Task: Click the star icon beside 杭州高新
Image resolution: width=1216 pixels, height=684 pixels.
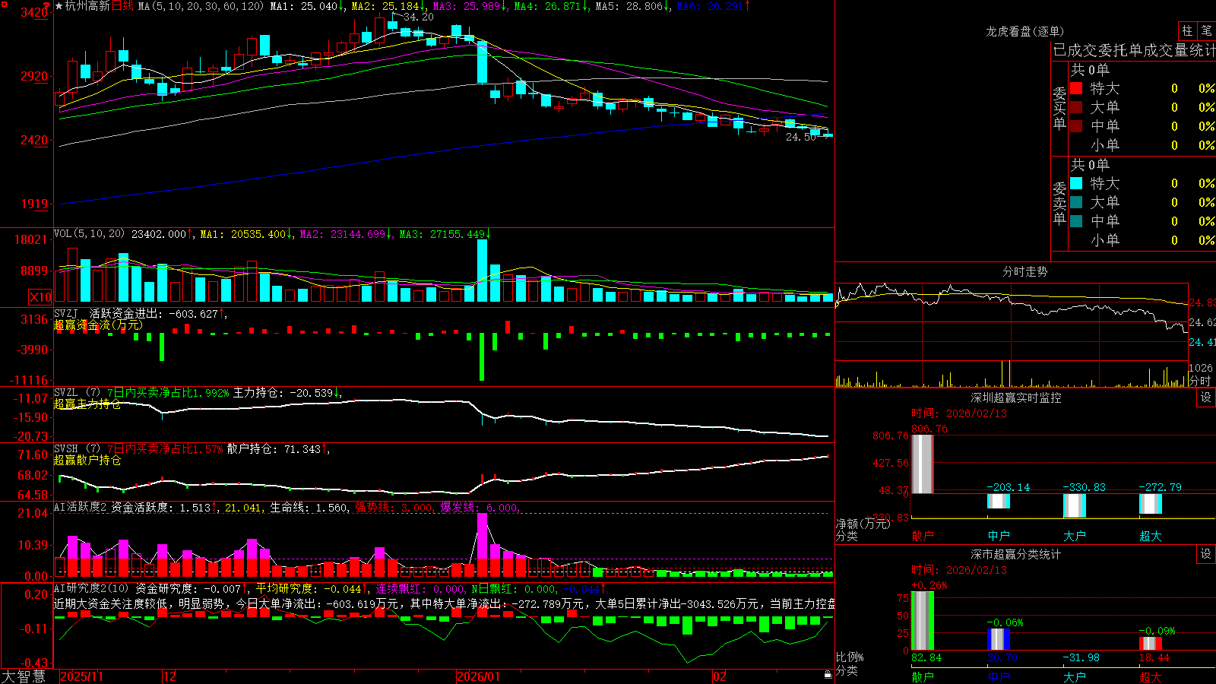Action: click(x=59, y=6)
